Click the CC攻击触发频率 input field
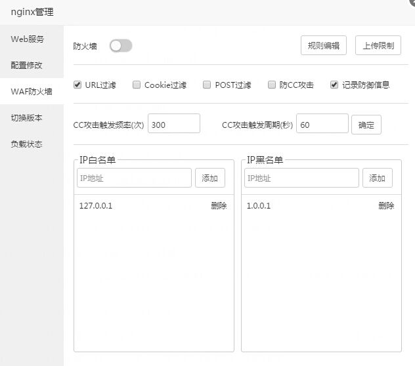The image size is (415, 366). pyautogui.click(x=173, y=124)
